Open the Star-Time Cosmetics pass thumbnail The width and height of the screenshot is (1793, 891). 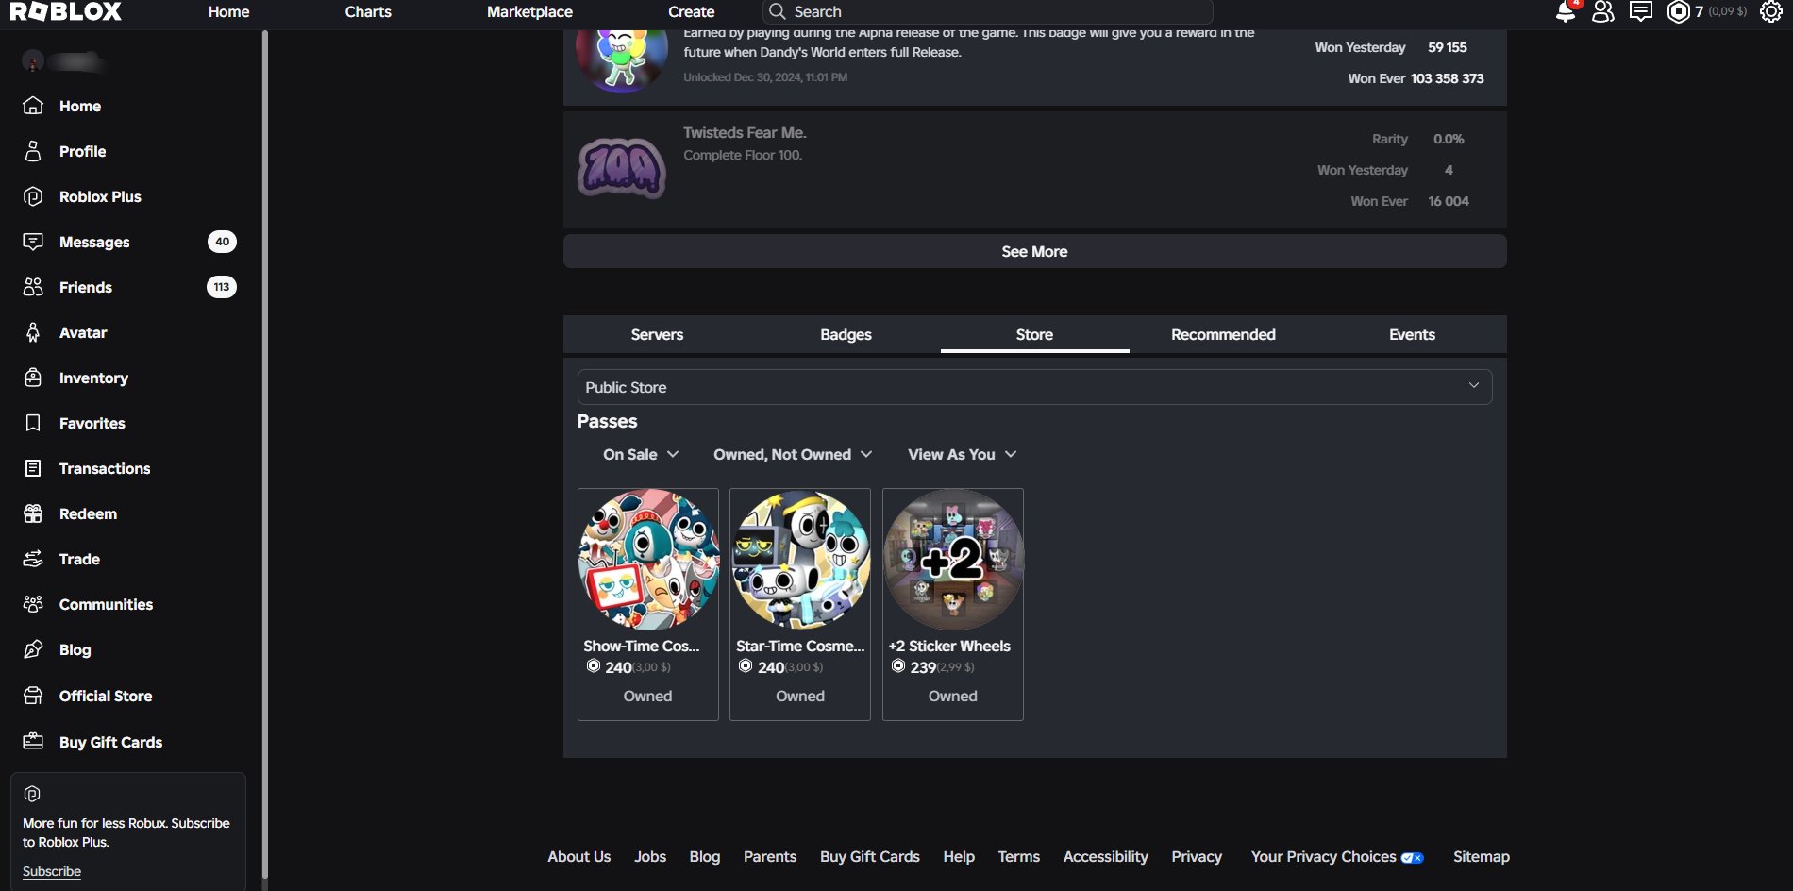pyautogui.click(x=800, y=559)
